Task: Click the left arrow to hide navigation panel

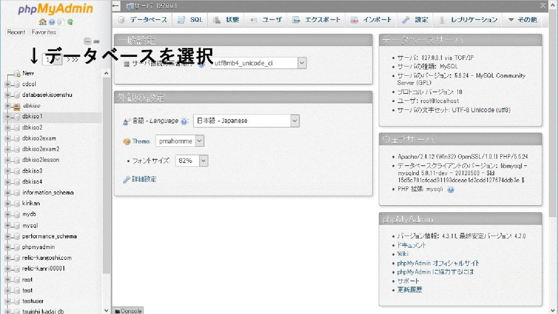Action: 116,6
